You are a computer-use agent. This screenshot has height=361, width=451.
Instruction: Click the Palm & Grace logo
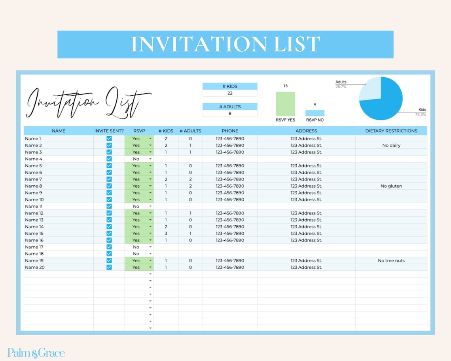[x=35, y=352]
